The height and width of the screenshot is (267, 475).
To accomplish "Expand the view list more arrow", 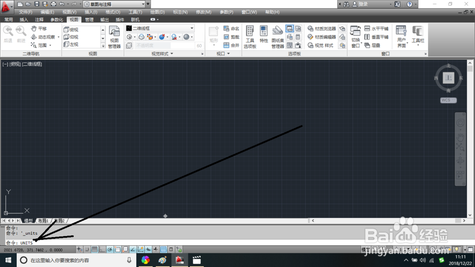I will tap(103, 46).
